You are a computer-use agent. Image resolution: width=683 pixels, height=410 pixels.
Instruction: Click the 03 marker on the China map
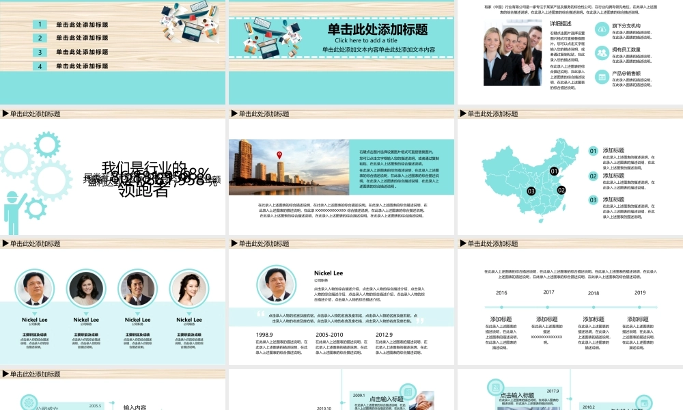click(x=531, y=191)
